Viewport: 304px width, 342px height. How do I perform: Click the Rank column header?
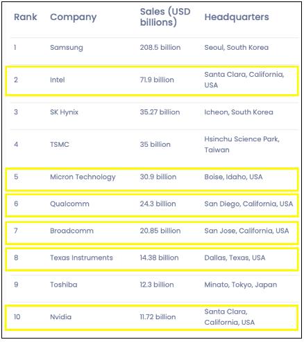[x=26, y=17]
